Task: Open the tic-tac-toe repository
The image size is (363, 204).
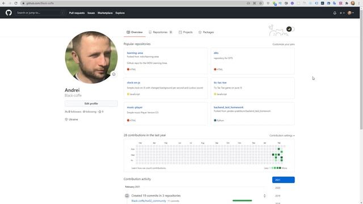Action: point(220,83)
